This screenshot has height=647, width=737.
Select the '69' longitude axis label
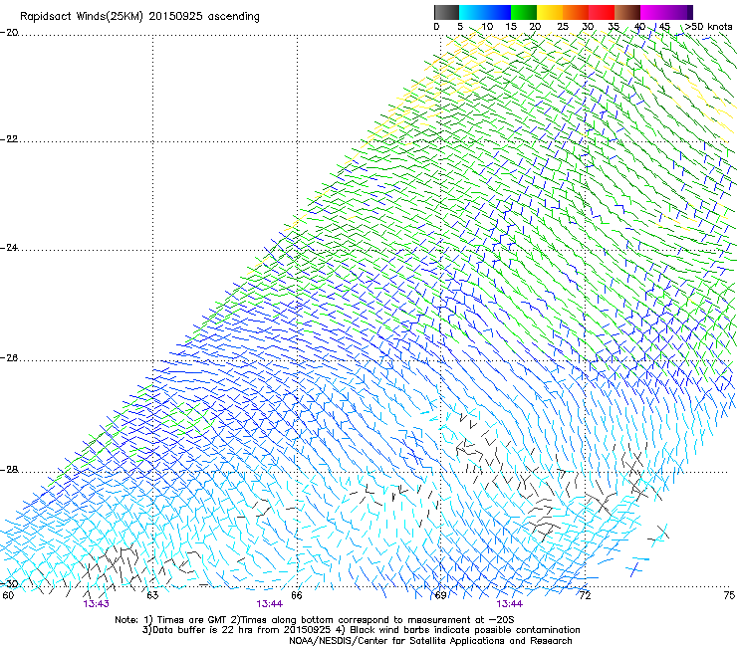[440, 595]
